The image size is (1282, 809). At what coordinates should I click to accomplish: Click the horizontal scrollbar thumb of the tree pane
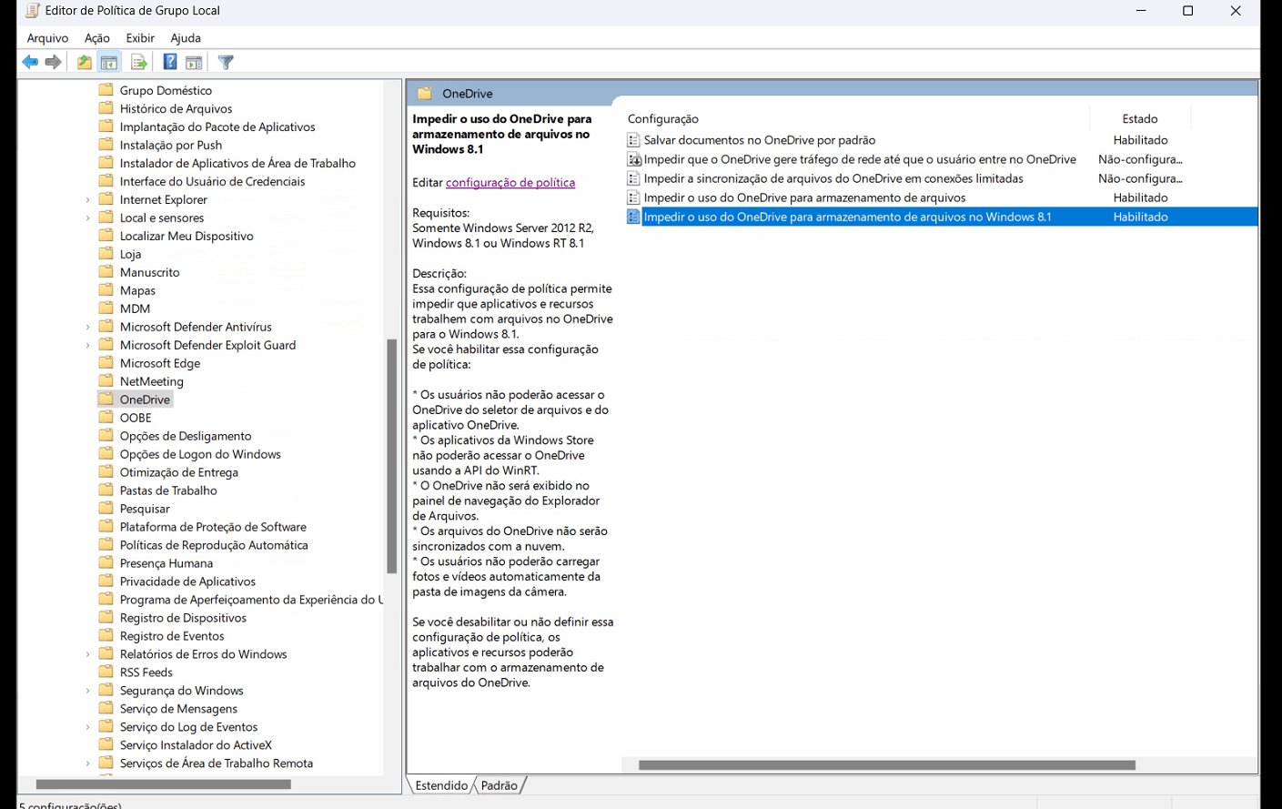(x=164, y=784)
